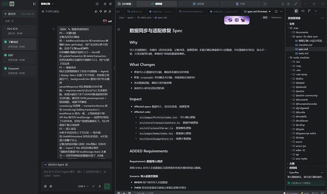
Task: Switch to the documents tab
Action: click(x=240, y=4)
